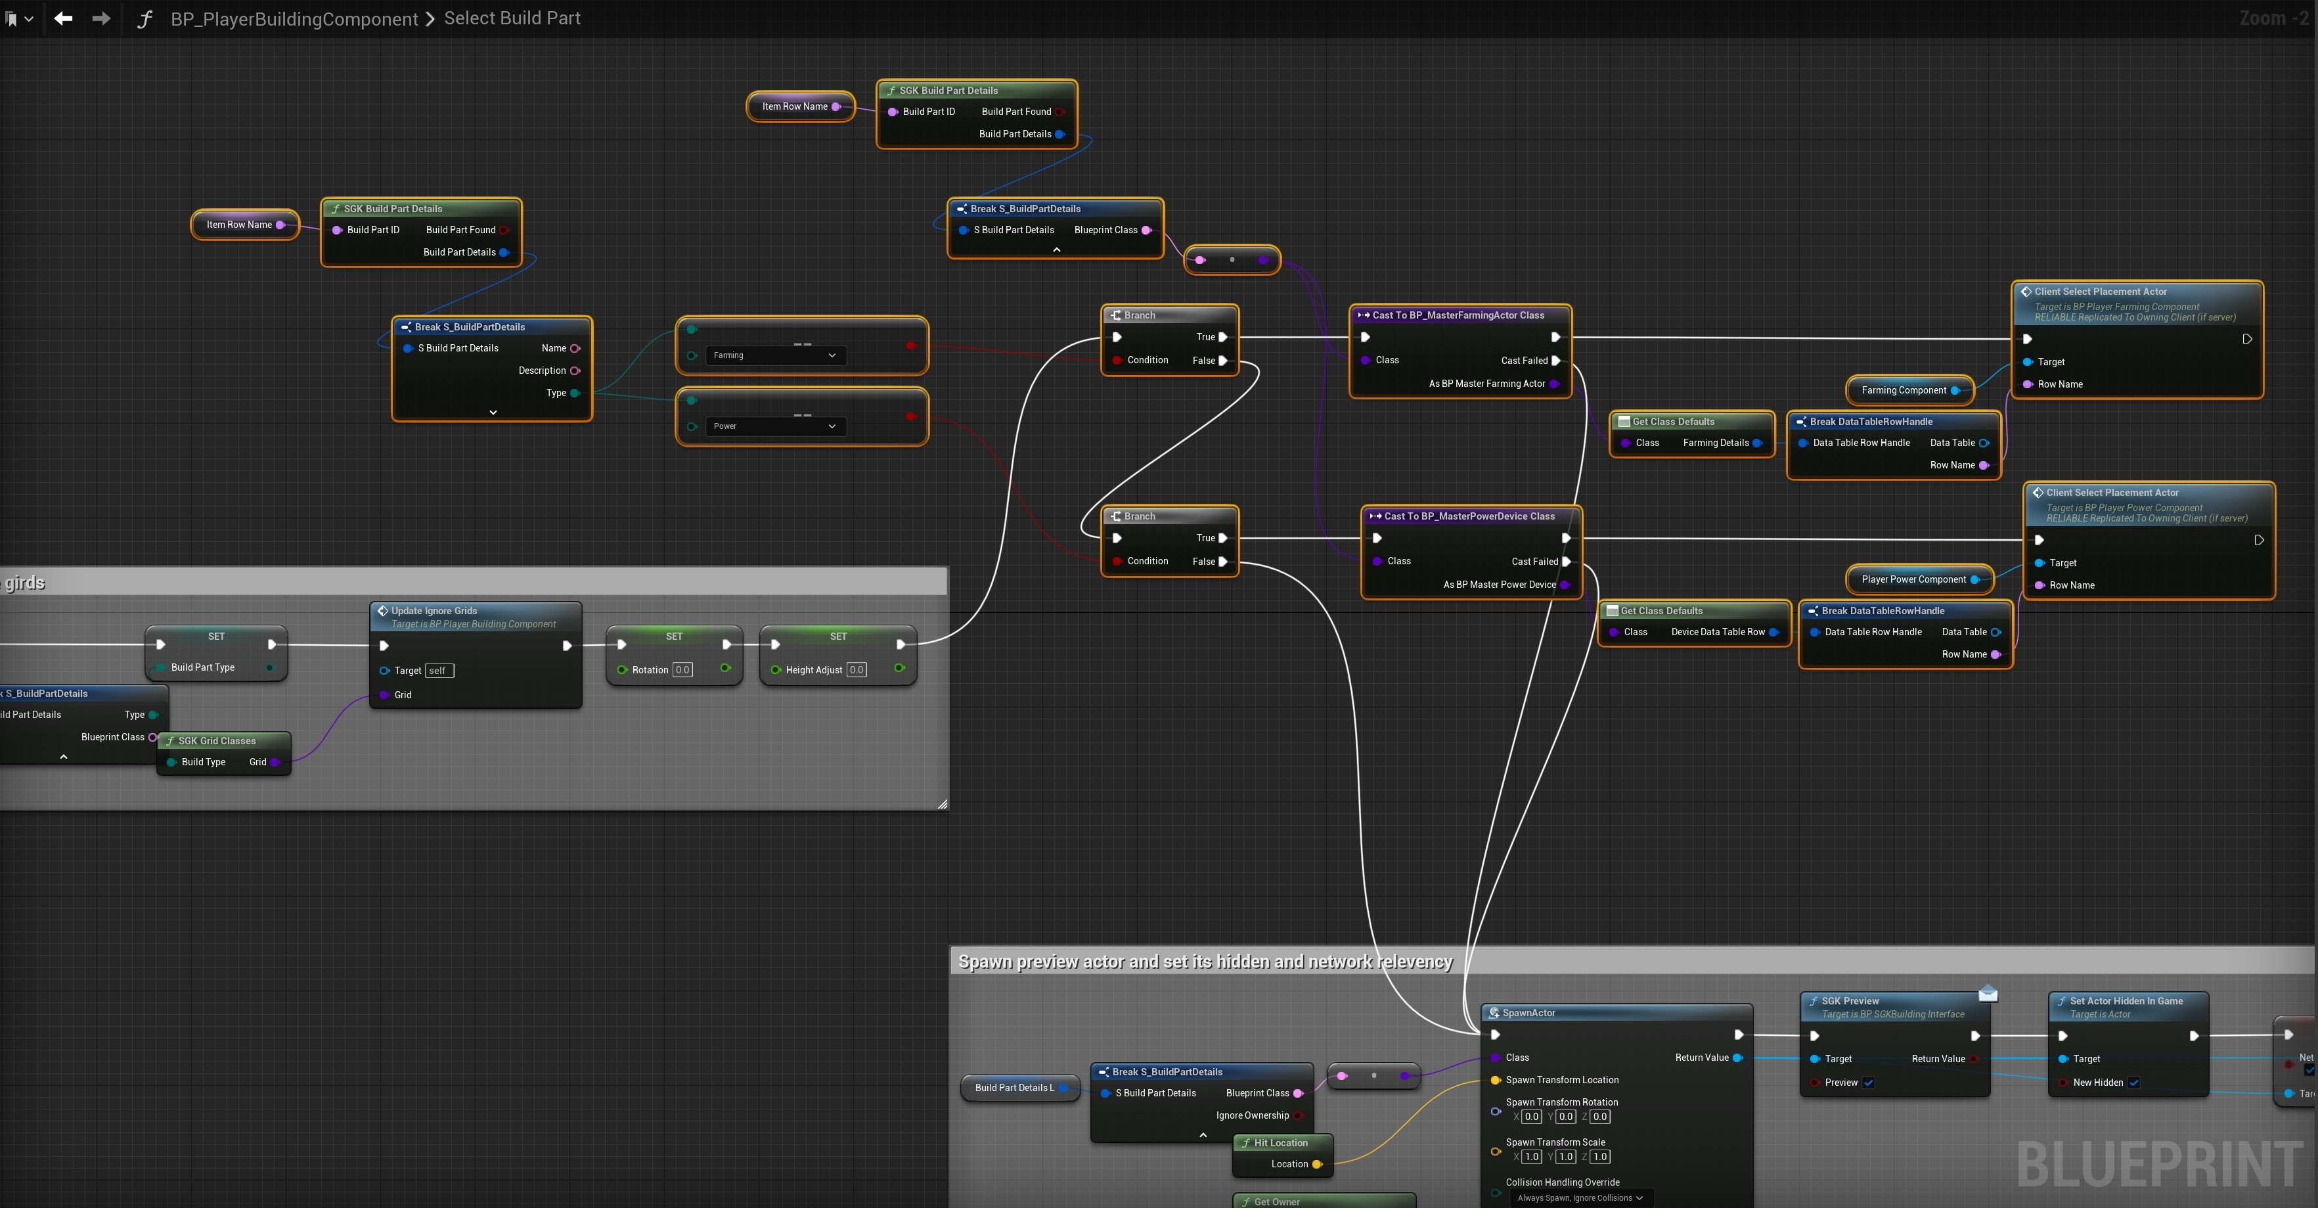Click the forward navigation arrow
This screenshot has height=1208, width=2318.
(x=102, y=18)
